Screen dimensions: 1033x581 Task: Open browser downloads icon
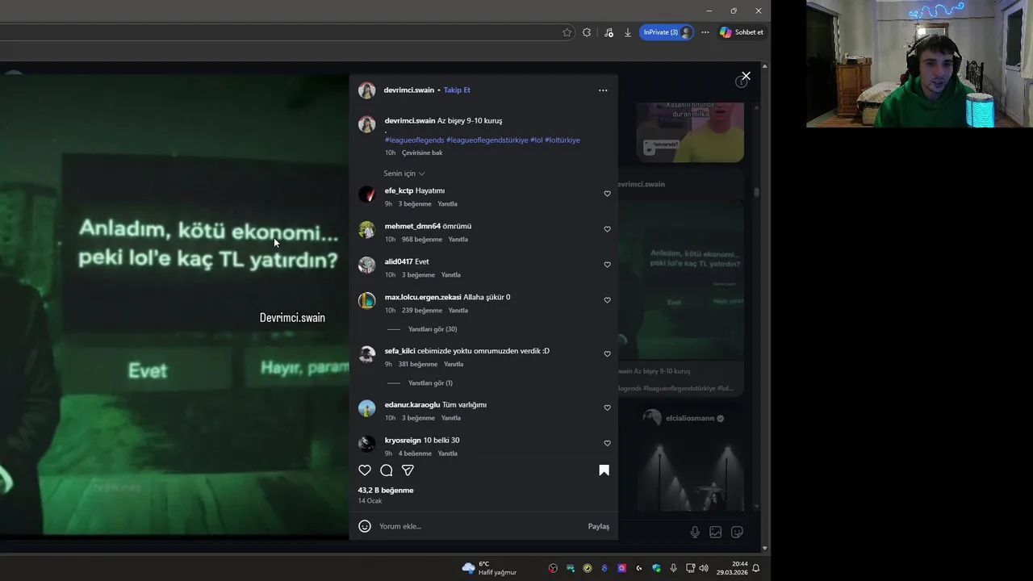628,32
